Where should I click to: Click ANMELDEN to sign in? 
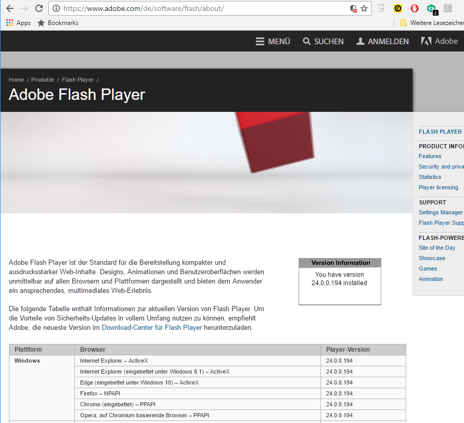(x=383, y=42)
